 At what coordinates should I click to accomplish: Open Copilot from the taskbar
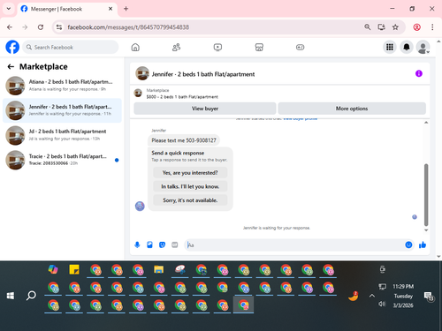(x=53, y=269)
